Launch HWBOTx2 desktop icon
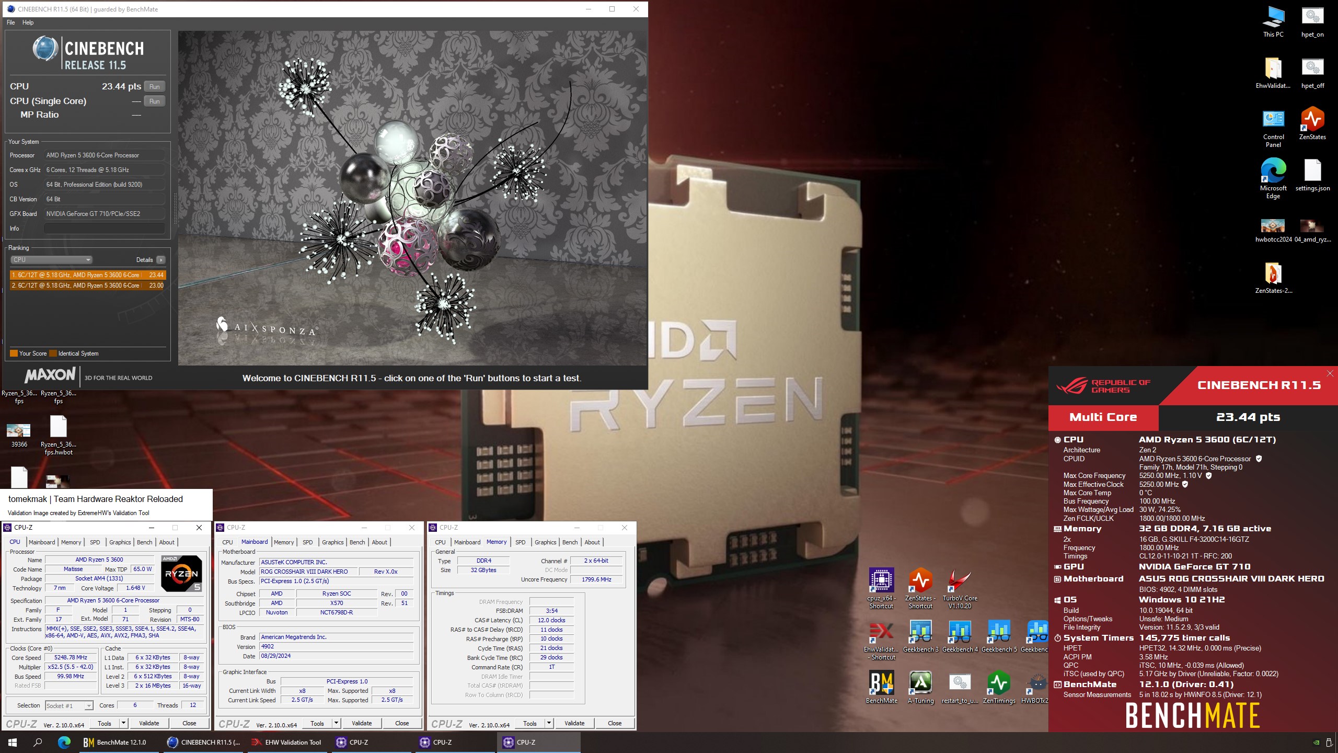This screenshot has height=753, width=1338. (x=1034, y=688)
